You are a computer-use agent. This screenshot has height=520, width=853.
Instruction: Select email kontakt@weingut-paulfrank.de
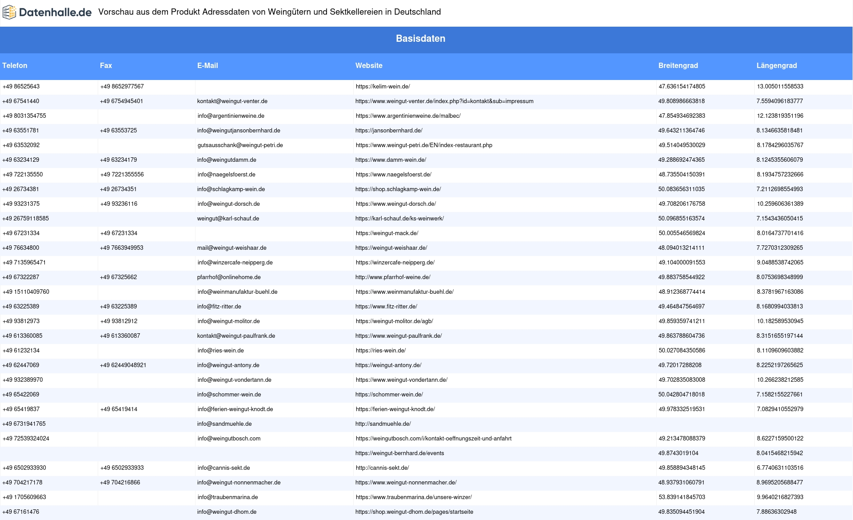236,336
